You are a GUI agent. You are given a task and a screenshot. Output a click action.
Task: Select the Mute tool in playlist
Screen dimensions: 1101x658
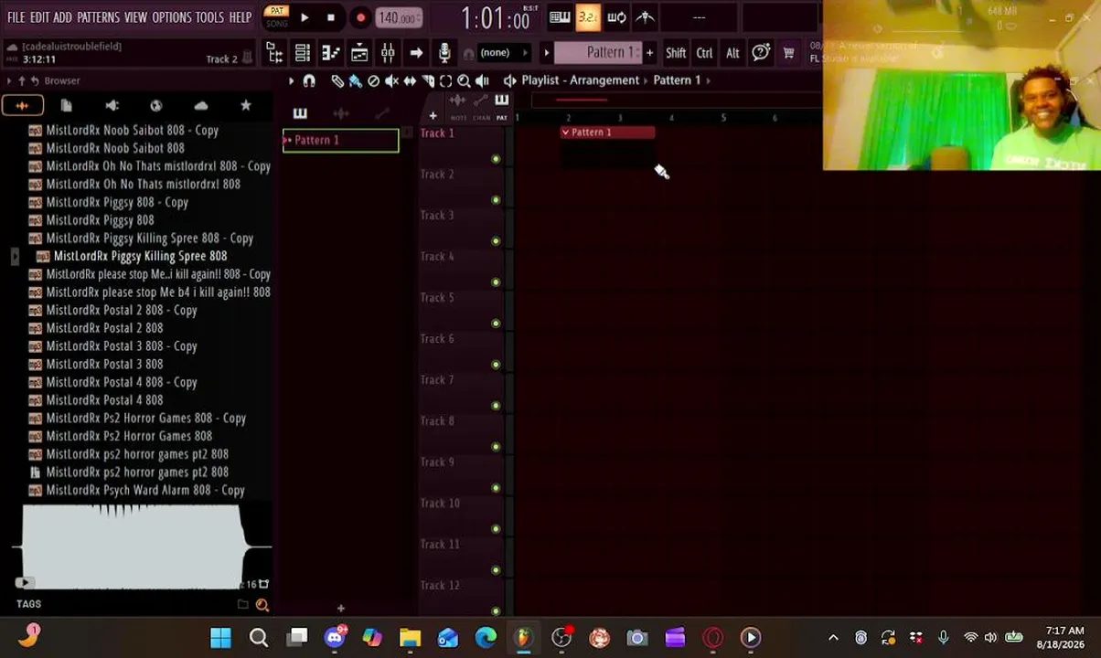click(x=391, y=80)
